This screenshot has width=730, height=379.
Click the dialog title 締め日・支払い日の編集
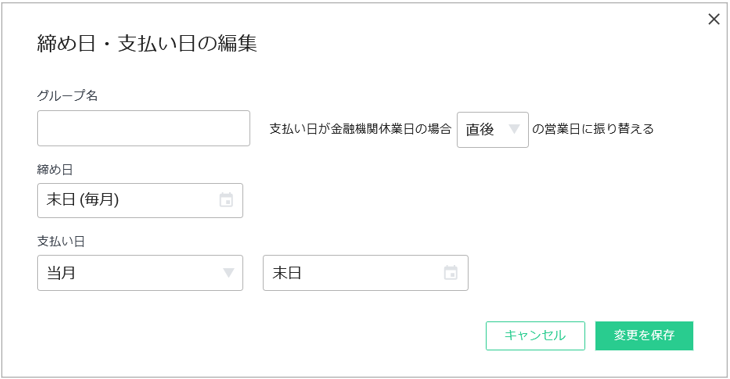tap(147, 43)
